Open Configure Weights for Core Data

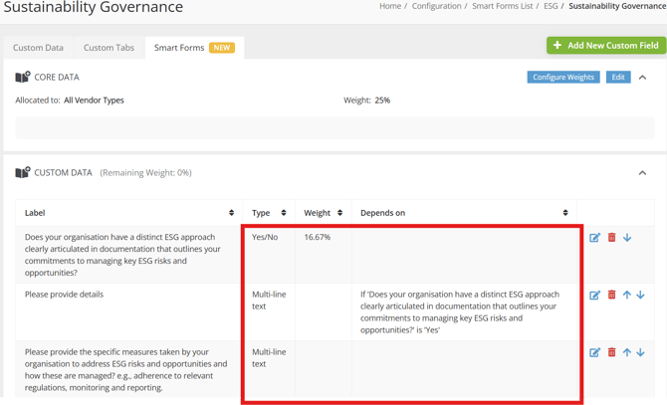563,77
